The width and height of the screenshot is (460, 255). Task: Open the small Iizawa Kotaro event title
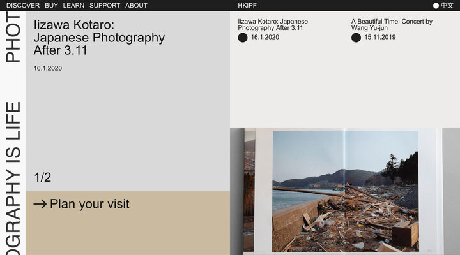273,25
